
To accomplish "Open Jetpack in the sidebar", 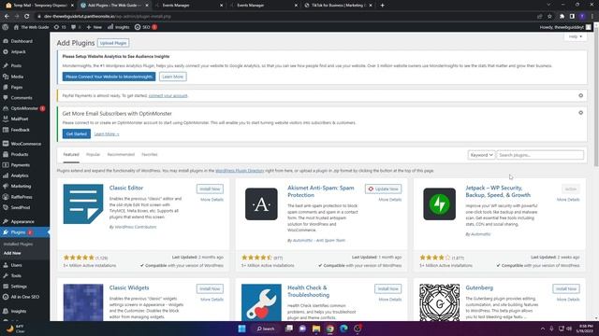I will click(18, 52).
